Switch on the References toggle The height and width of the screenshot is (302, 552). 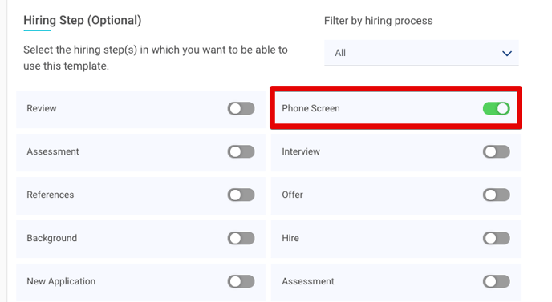click(x=241, y=195)
